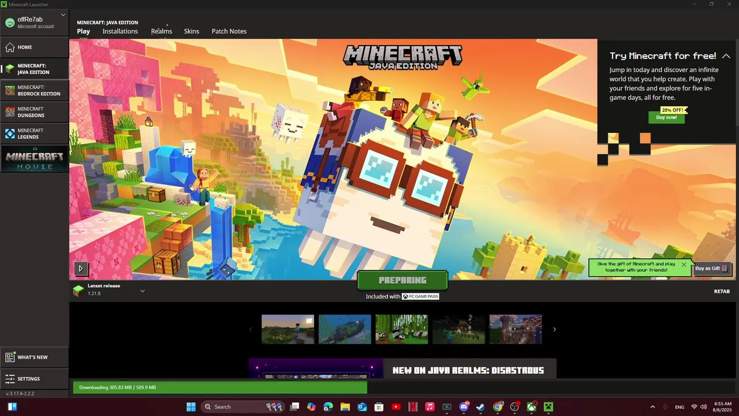The image size is (739, 416).
Task: Select Minecraft: Java Edition in sidebar
Action: point(34,69)
